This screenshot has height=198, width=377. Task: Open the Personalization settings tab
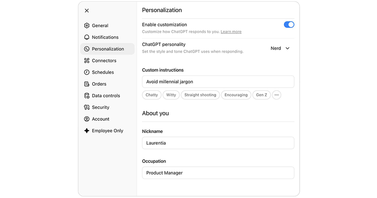107,49
